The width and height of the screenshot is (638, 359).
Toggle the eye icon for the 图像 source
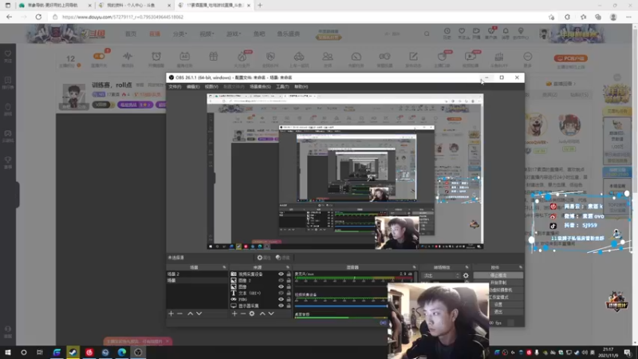pyautogui.click(x=281, y=286)
